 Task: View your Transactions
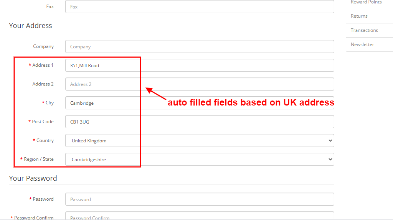point(364,30)
